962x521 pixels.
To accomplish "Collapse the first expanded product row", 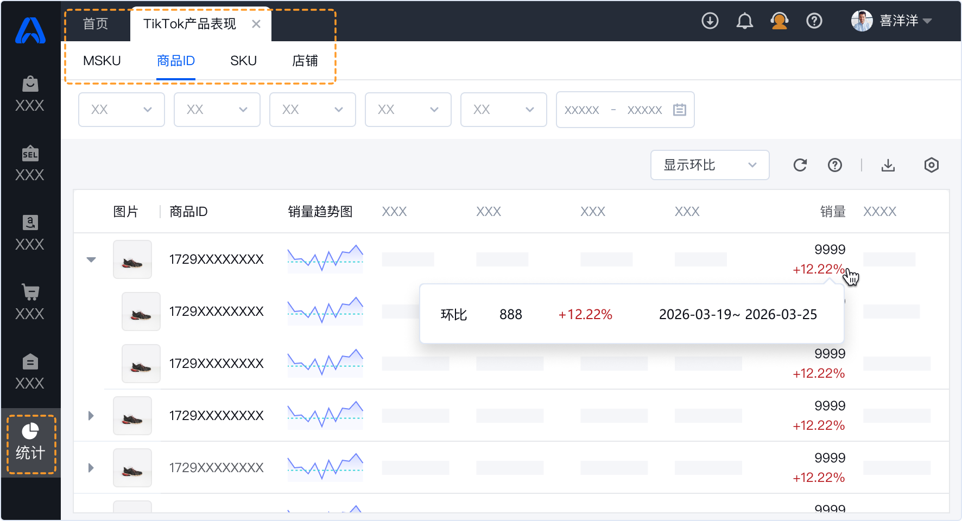I will pos(91,259).
